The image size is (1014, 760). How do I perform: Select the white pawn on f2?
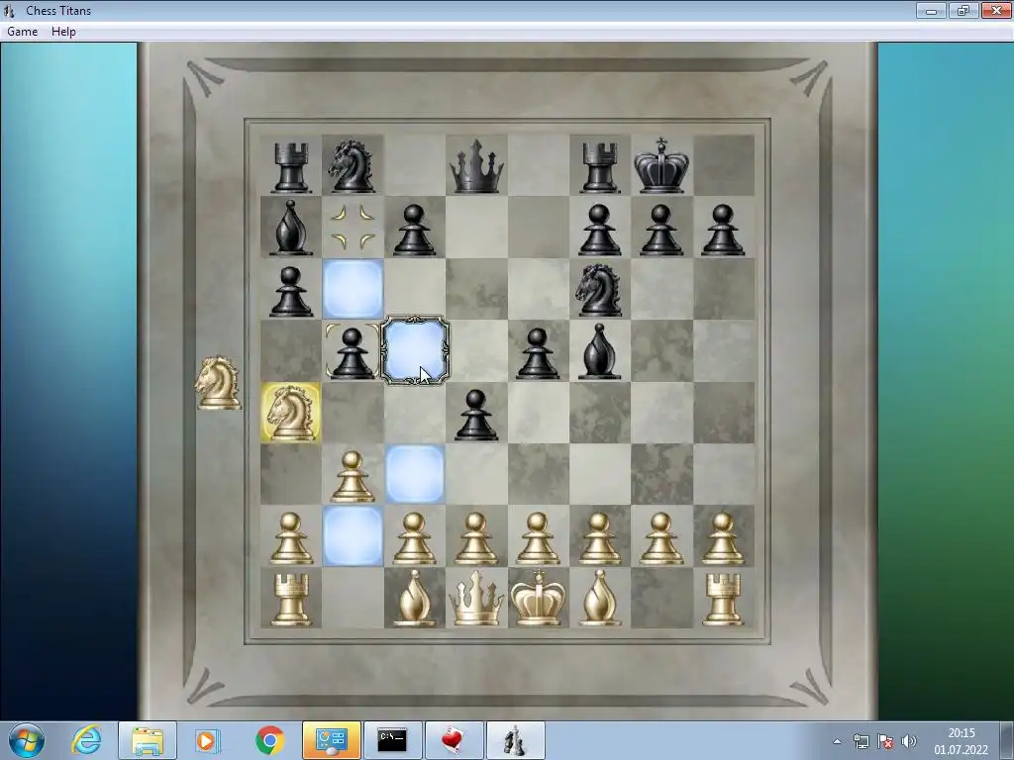pyautogui.click(x=599, y=538)
